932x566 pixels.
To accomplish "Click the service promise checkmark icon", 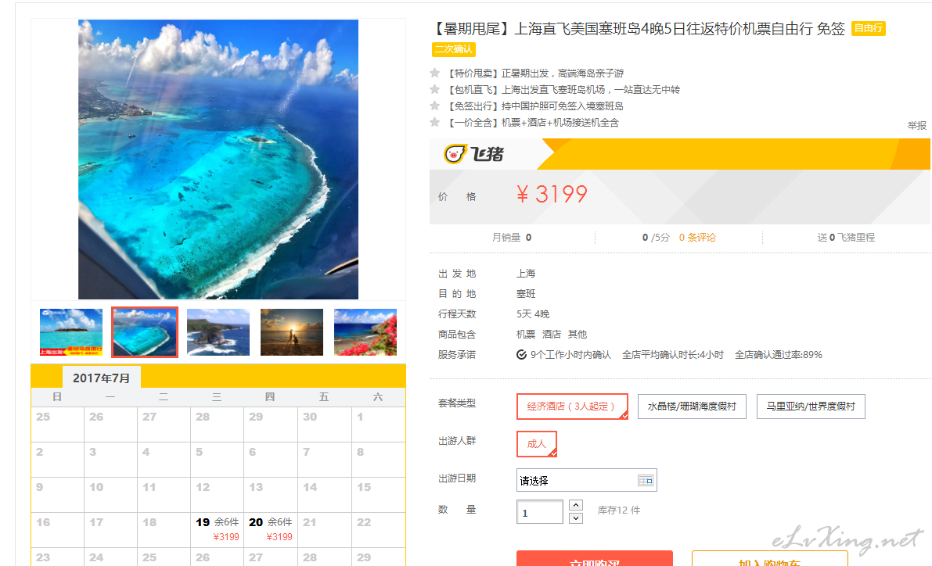I will point(521,355).
